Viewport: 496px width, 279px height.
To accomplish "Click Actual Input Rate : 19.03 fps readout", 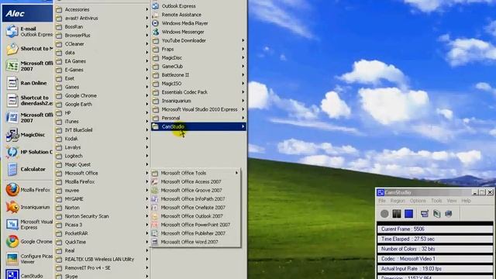I will pos(435,269).
